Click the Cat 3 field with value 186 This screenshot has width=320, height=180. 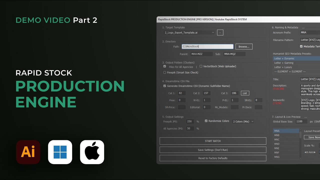(x=234, y=93)
